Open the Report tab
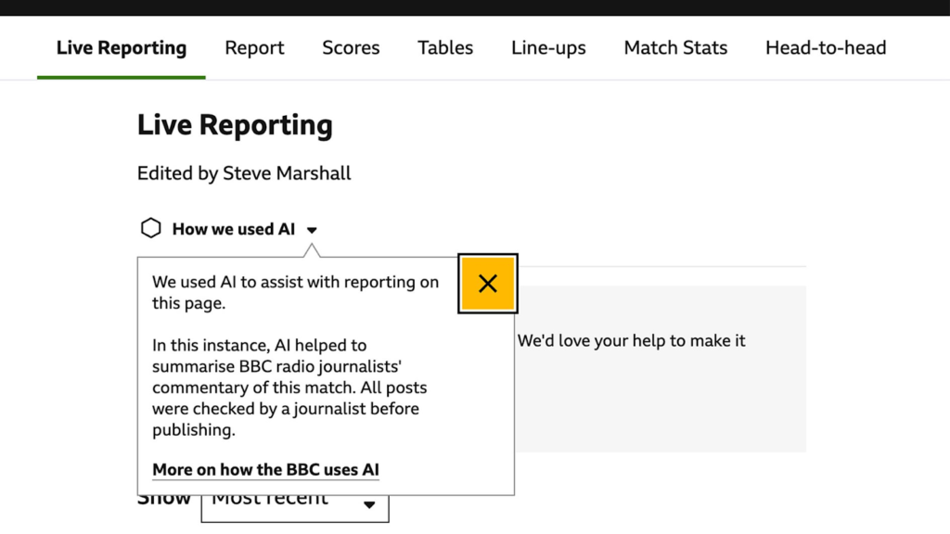This screenshot has height=534, width=950. (x=254, y=48)
